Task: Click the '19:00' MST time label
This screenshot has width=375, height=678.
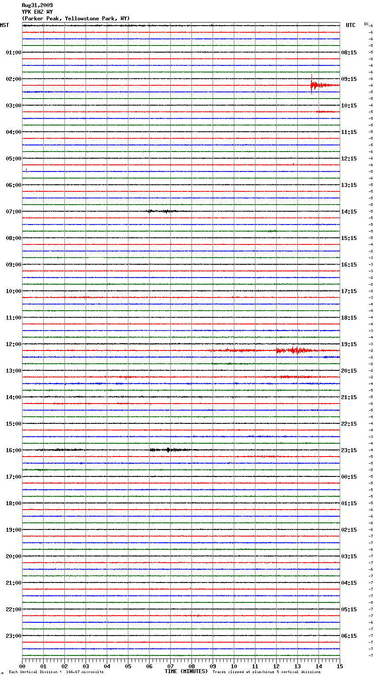Action: tap(14, 530)
